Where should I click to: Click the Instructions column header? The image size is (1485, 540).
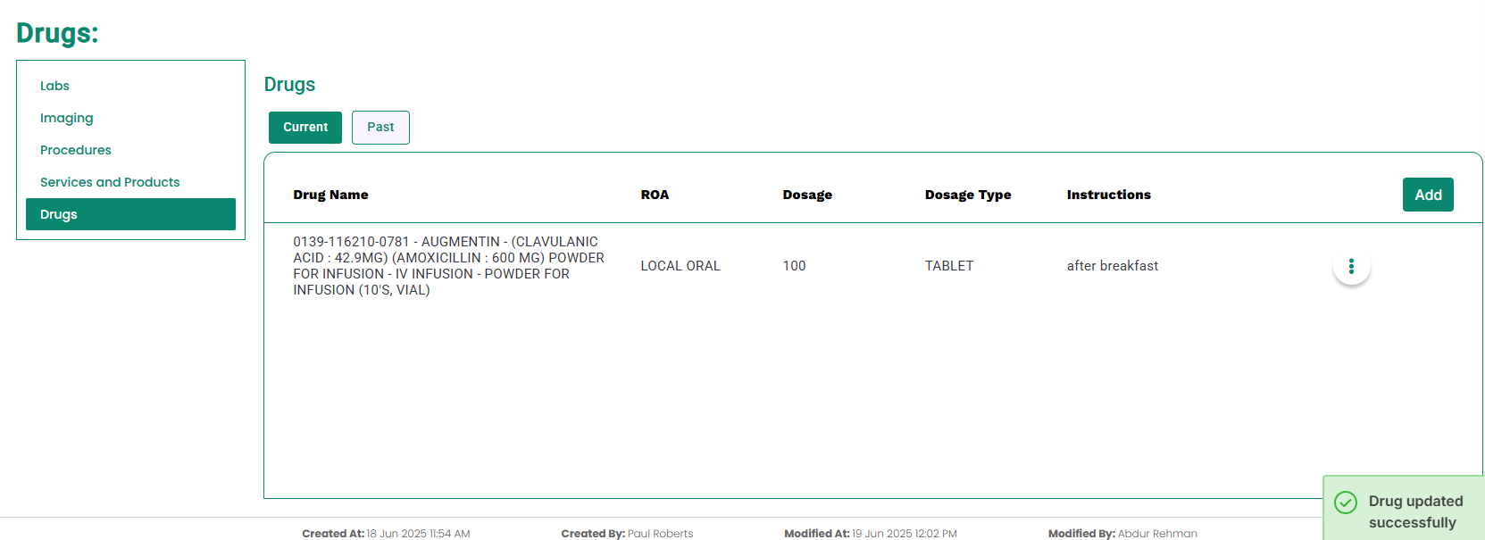pyautogui.click(x=1108, y=195)
